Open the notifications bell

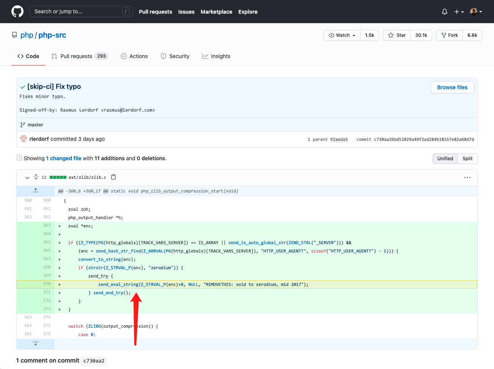[445, 12]
